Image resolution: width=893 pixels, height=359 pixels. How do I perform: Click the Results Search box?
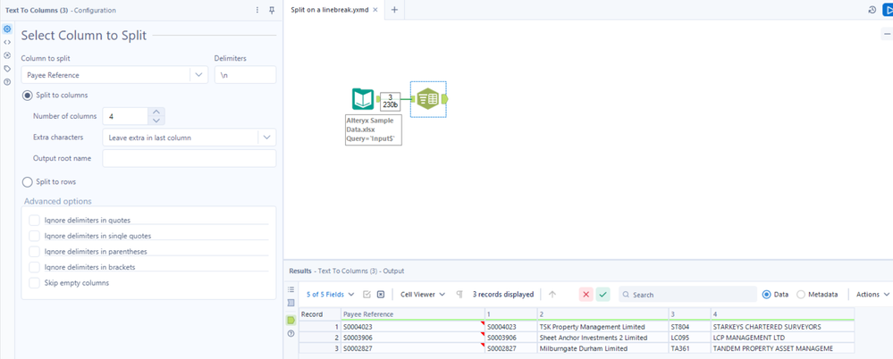[x=687, y=295]
